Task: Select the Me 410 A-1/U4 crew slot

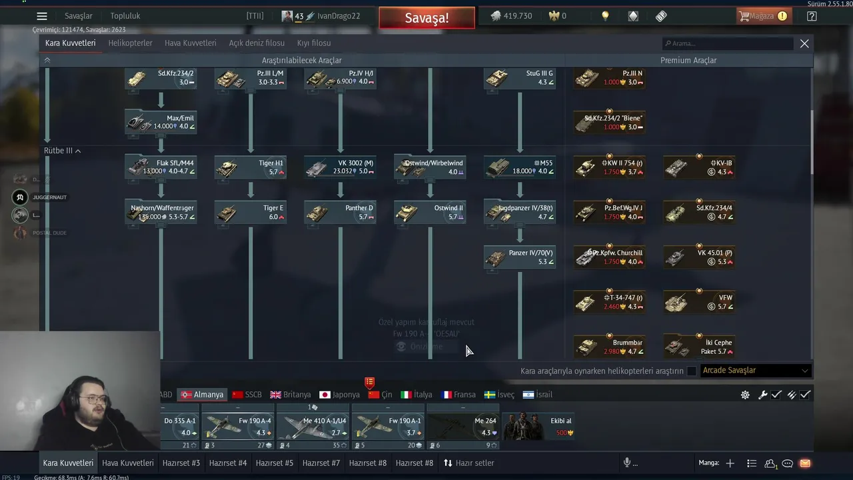Action: pos(313,427)
